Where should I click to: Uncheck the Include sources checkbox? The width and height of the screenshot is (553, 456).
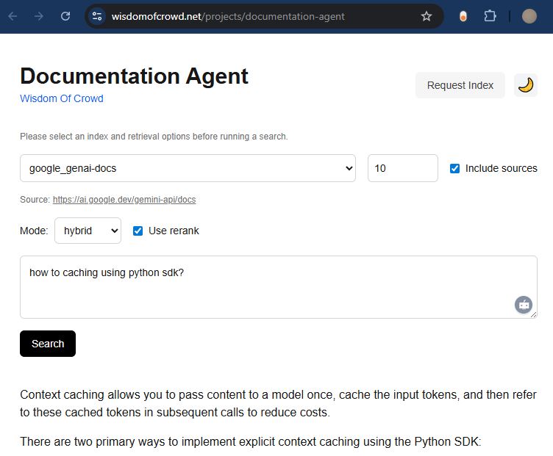pyautogui.click(x=454, y=168)
